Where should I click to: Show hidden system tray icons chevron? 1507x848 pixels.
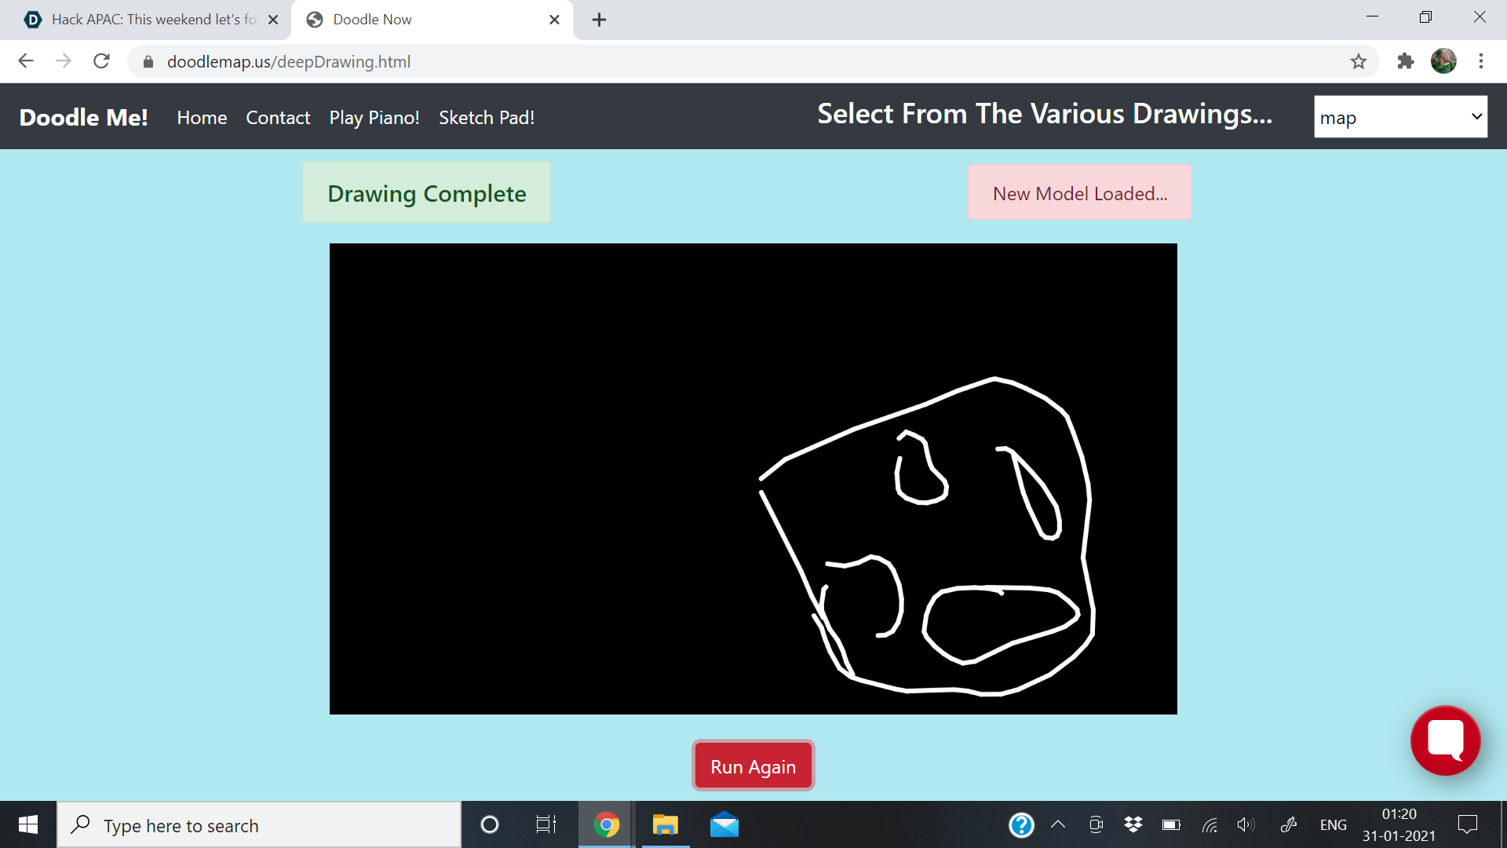click(1058, 824)
